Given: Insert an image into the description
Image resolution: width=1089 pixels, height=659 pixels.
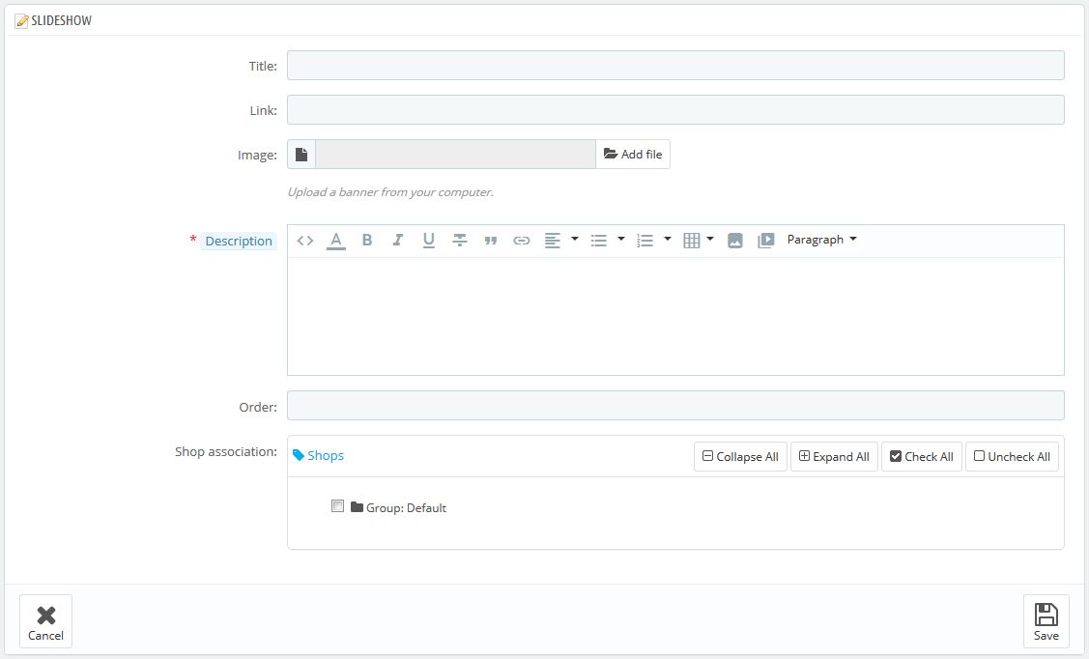Looking at the screenshot, I should (x=735, y=241).
